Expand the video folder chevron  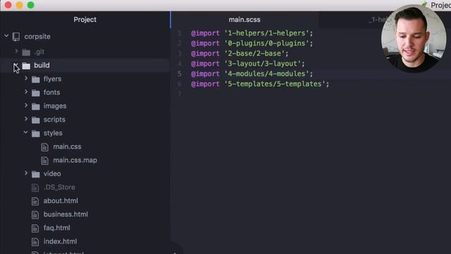(26, 173)
